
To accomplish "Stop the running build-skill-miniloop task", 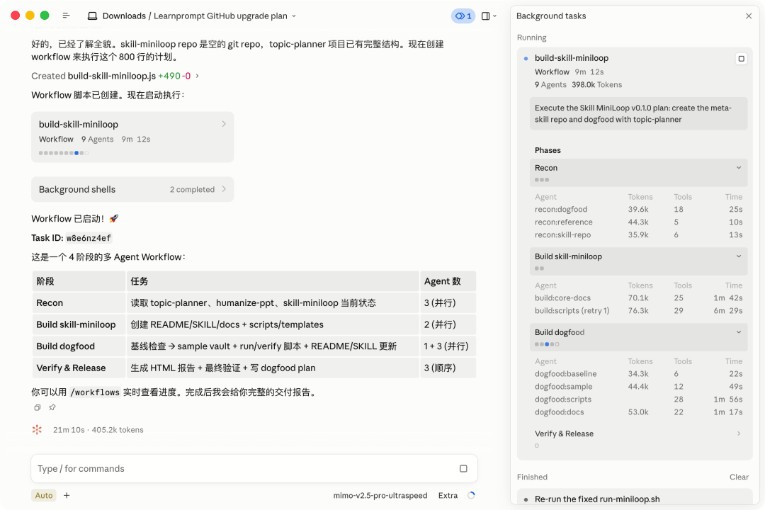I will 741,59.
